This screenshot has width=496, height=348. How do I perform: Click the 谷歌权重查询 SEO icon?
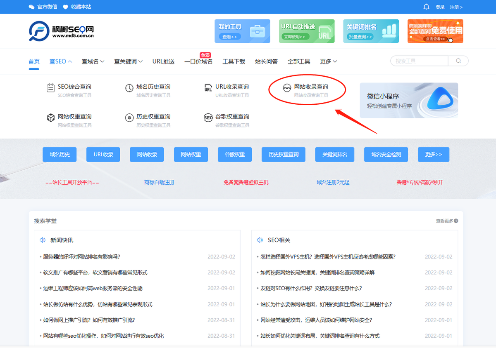pyautogui.click(x=208, y=118)
